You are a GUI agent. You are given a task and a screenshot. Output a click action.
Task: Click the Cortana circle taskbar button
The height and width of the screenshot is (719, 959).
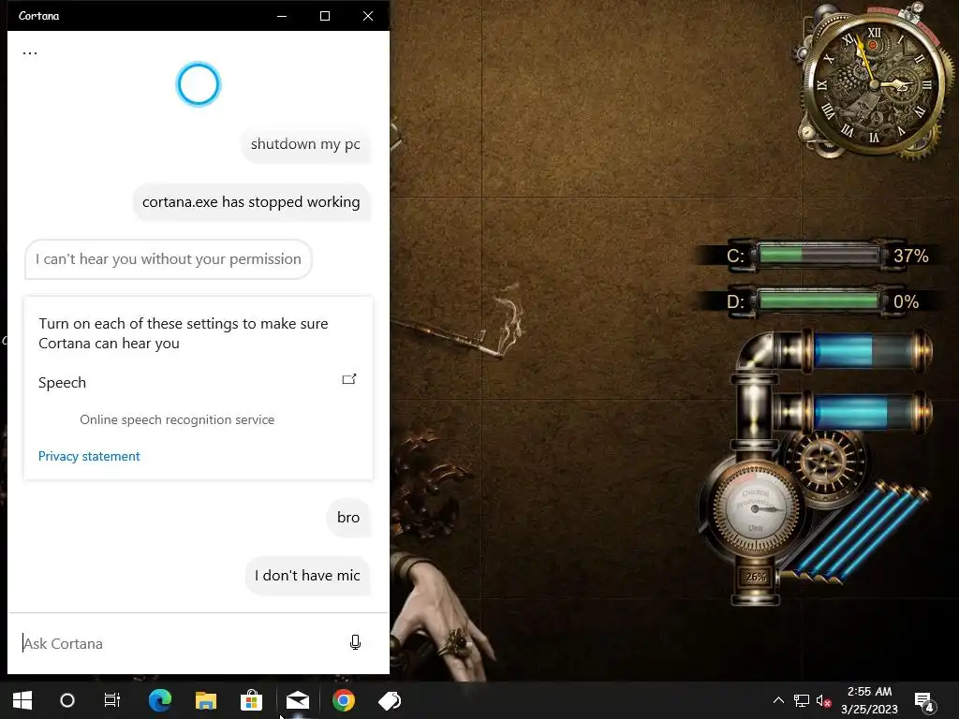67,700
